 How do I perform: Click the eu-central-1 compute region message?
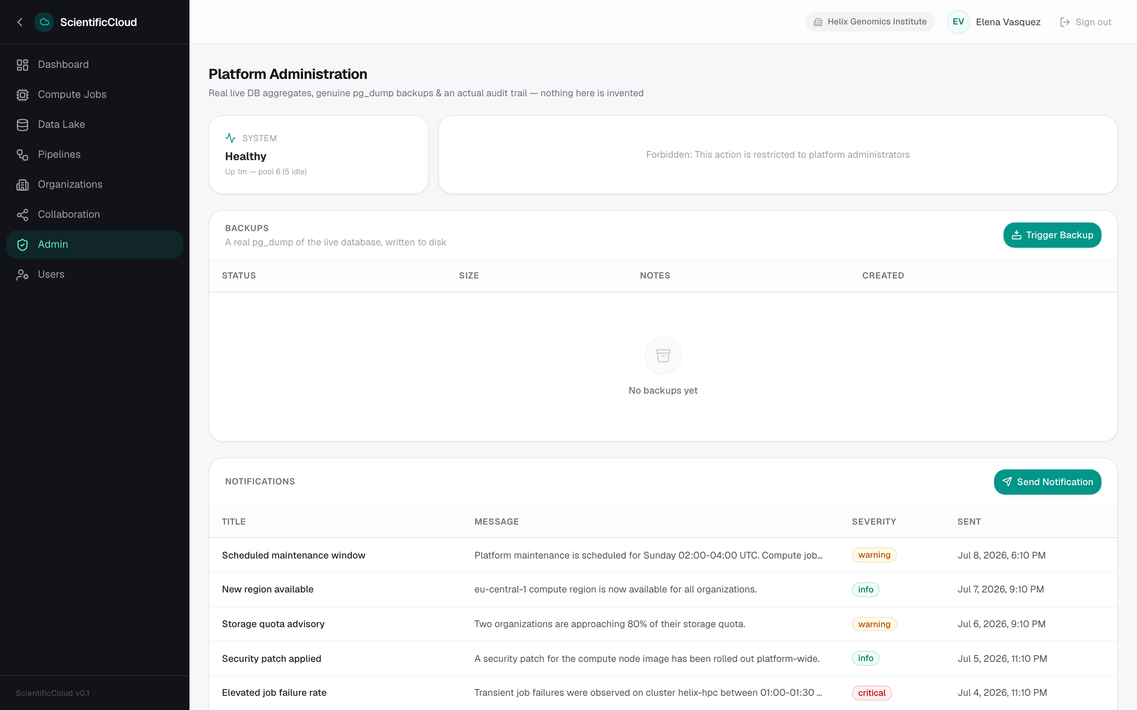click(x=615, y=589)
